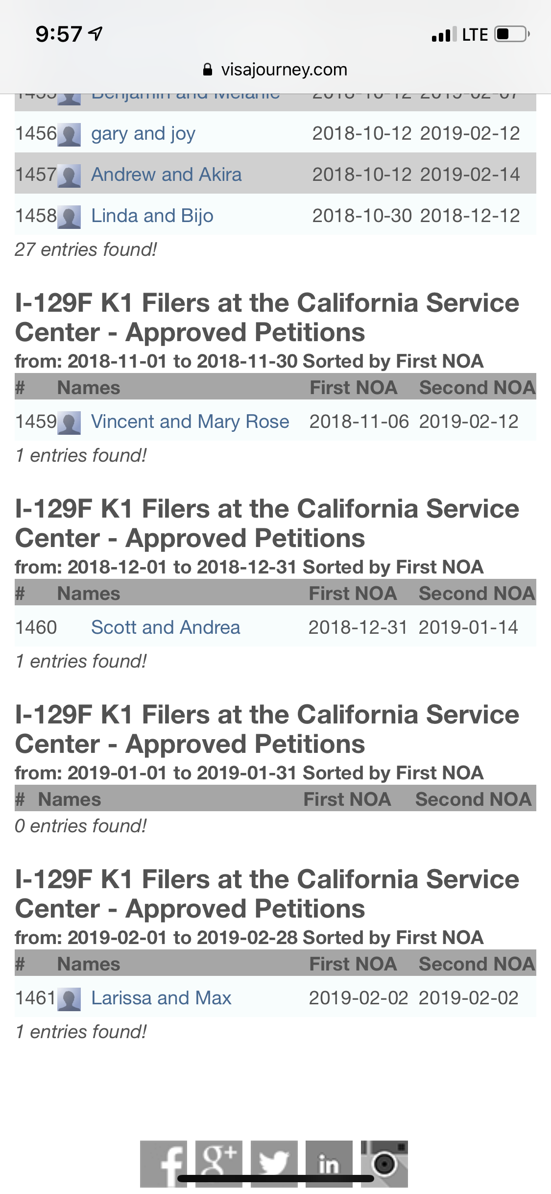Tap avatar beside Larissa and Max
This screenshot has height=1194, width=551.
[x=69, y=999]
